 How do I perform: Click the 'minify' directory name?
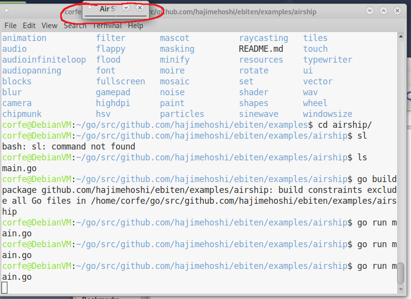(x=175, y=60)
